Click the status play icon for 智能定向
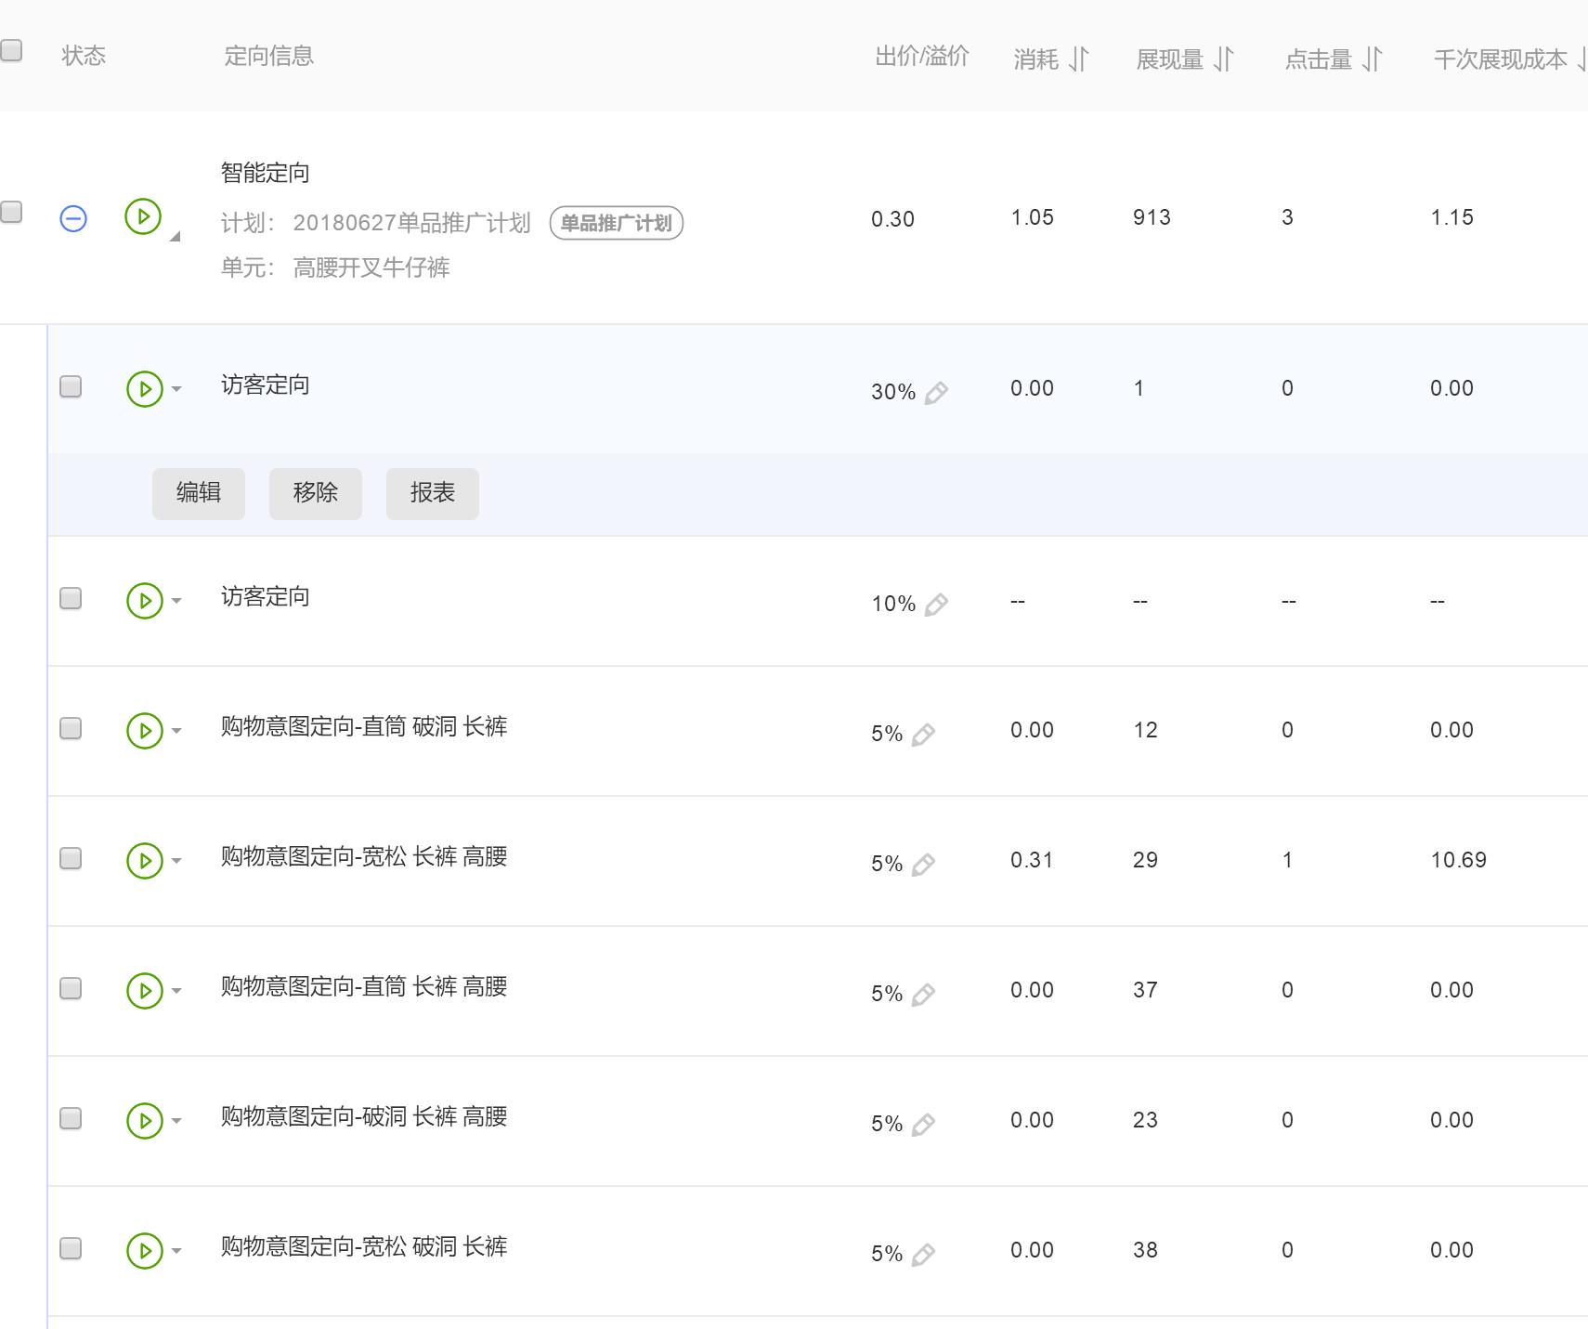This screenshot has height=1329, width=1588. (x=143, y=216)
